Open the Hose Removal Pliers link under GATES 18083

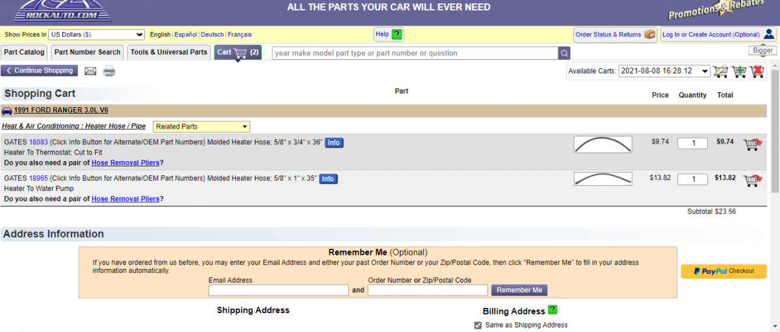point(125,162)
